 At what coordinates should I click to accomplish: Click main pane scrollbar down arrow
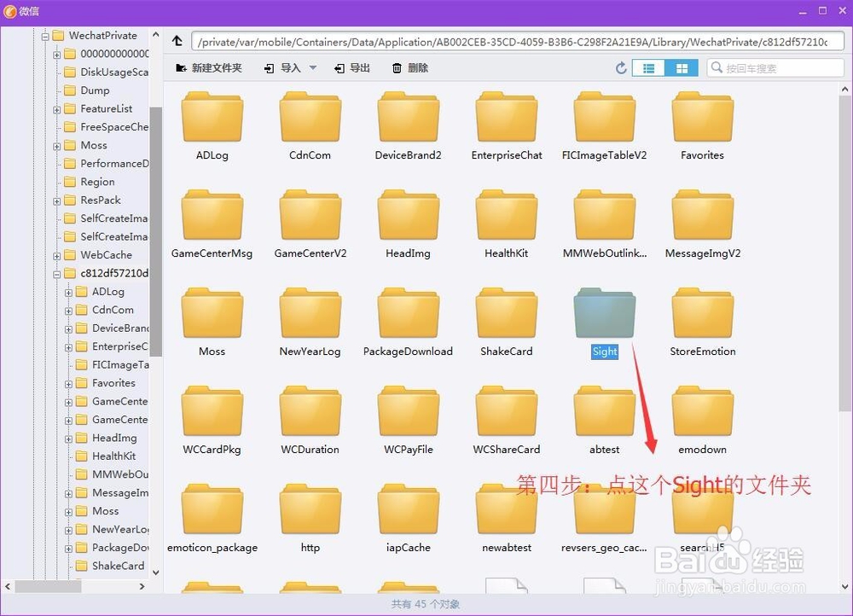pos(844,587)
